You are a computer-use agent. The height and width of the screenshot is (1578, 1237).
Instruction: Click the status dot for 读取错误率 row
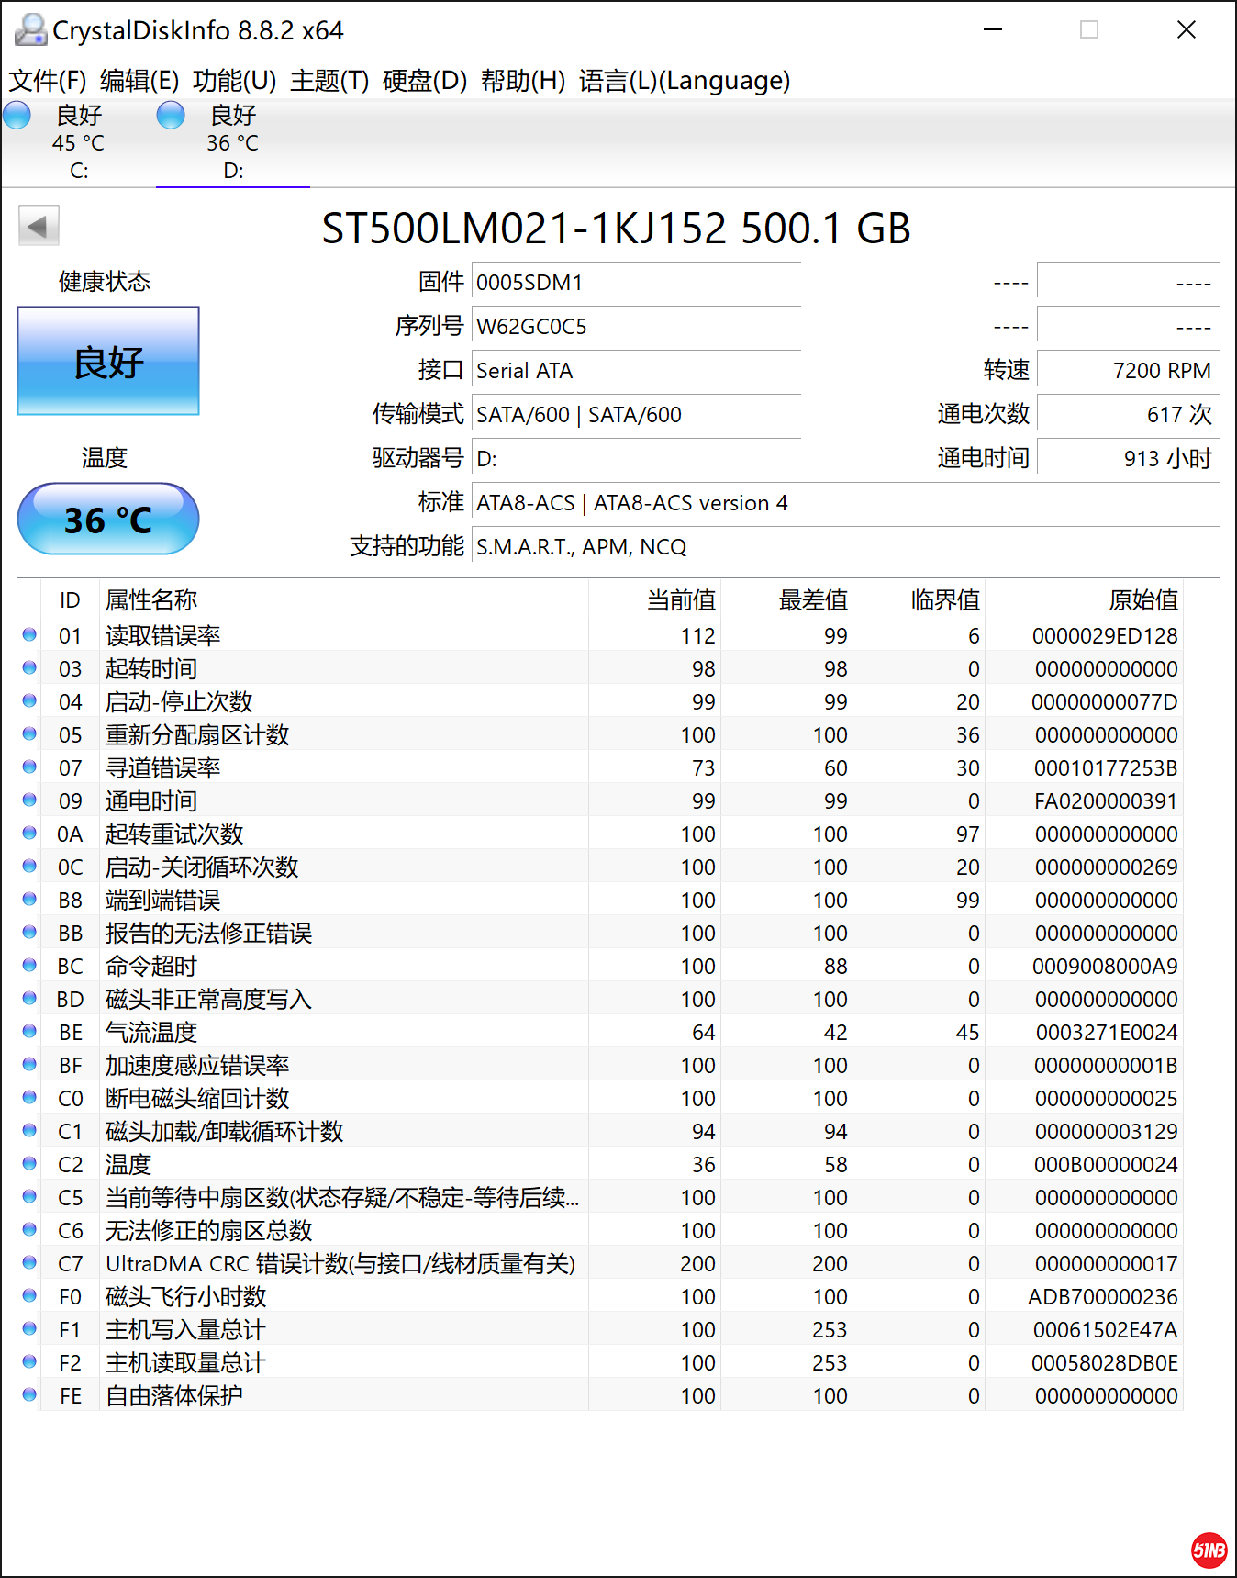click(29, 634)
